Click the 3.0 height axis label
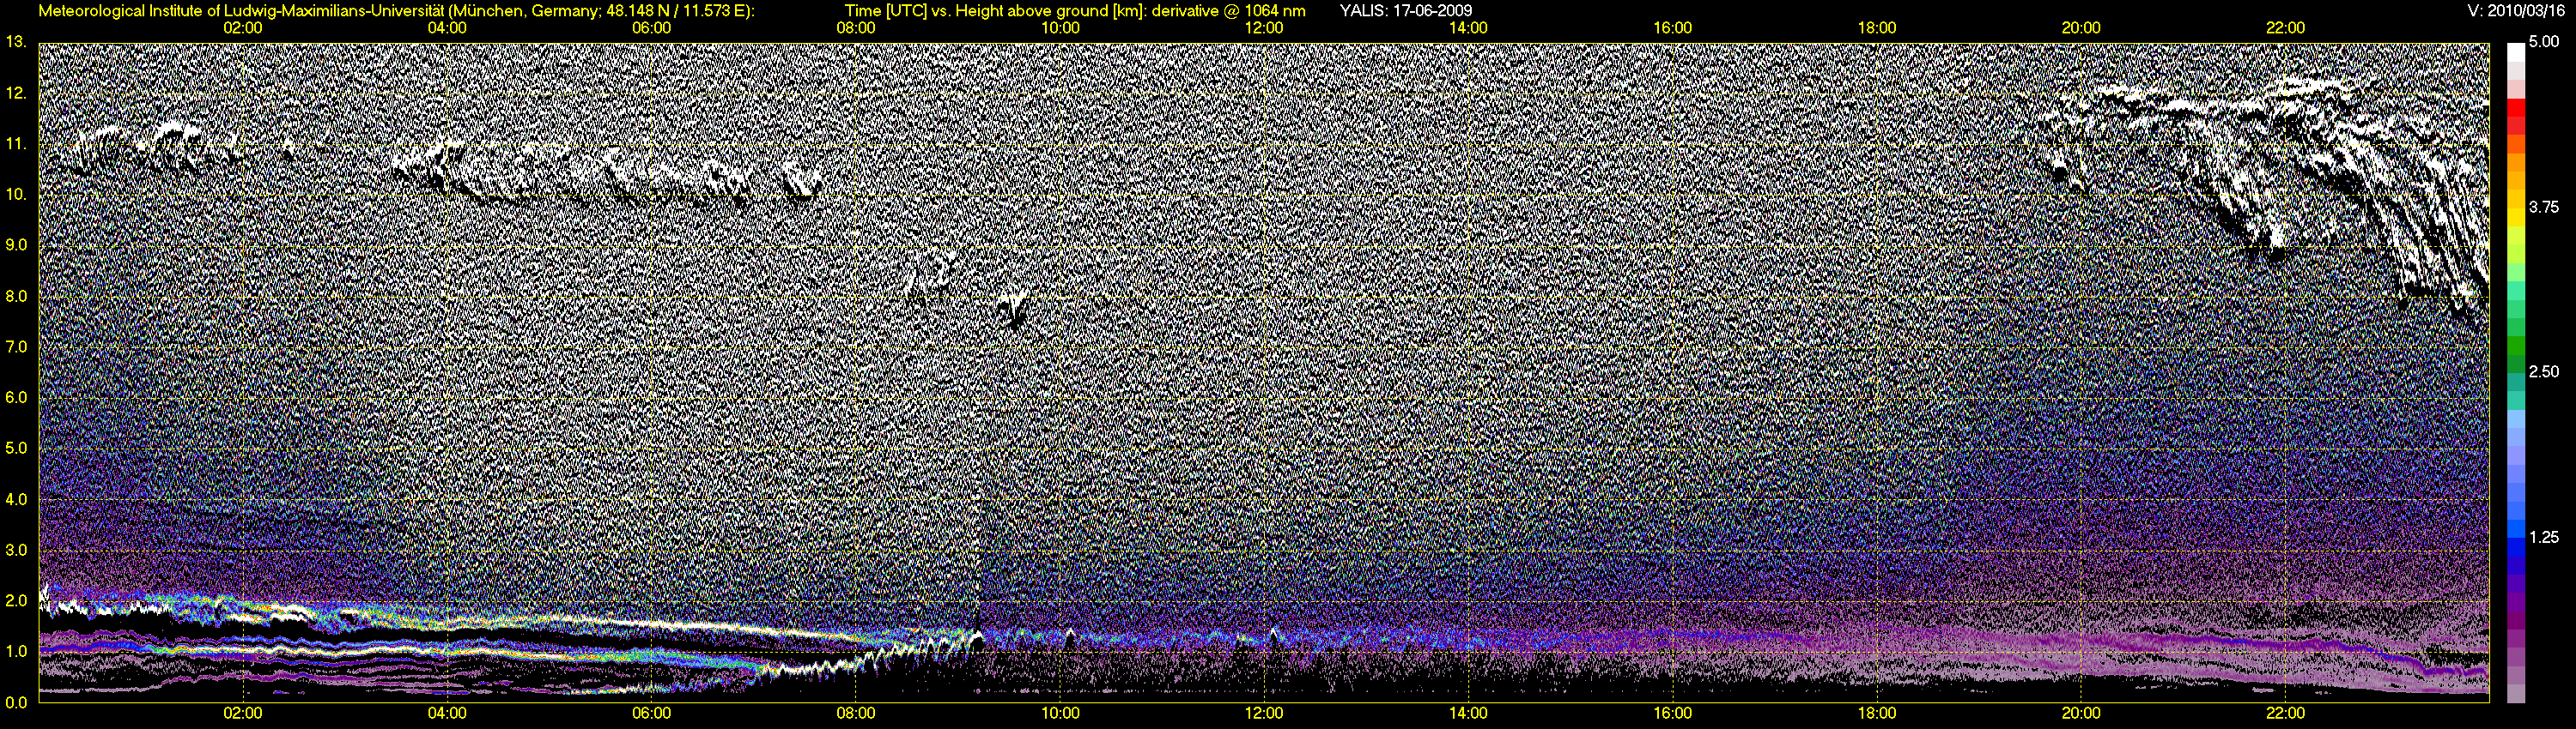 [x=15, y=551]
